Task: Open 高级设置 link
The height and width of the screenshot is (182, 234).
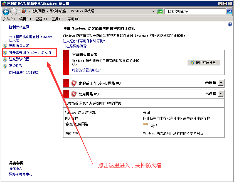Action: coord(16,66)
